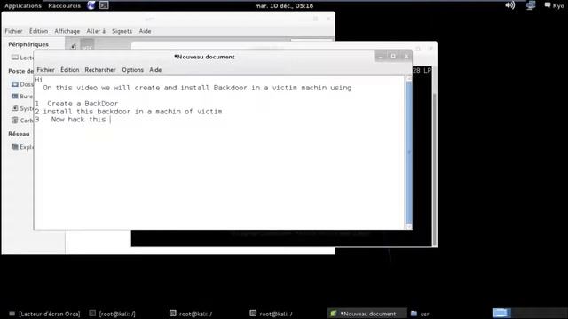568x319 pixels.
Task: Click the workspace switcher in bottom panel
Action: click(529, 313)
